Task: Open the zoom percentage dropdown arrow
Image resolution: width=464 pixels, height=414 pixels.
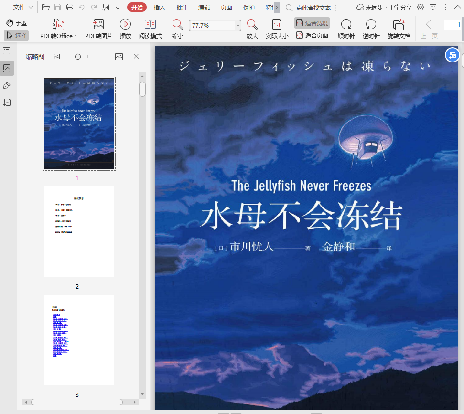Action: (238, 25)
